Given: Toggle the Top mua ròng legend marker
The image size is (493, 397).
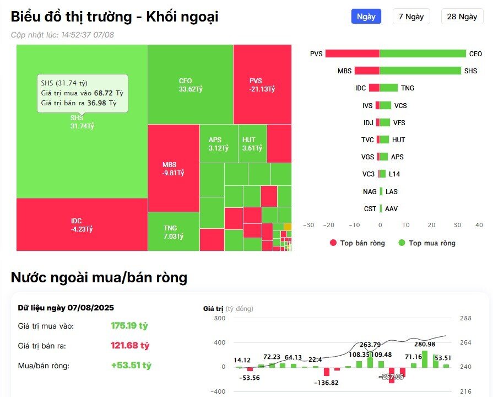Looking at the screenshot, I should (402, 243).
